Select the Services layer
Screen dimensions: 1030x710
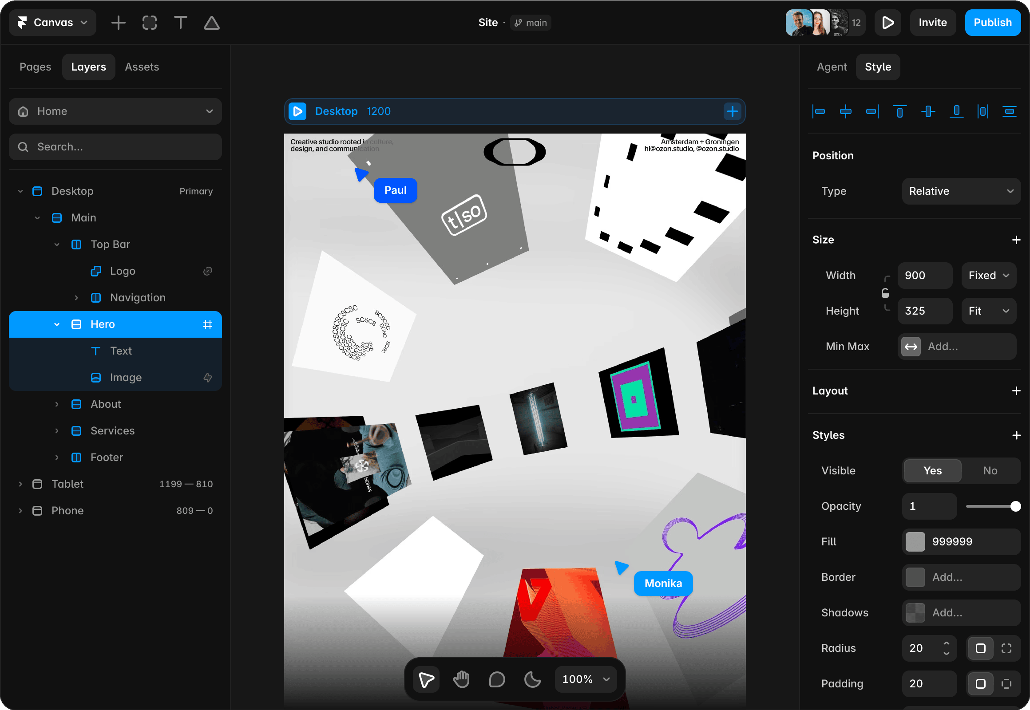tap(115, 430)
